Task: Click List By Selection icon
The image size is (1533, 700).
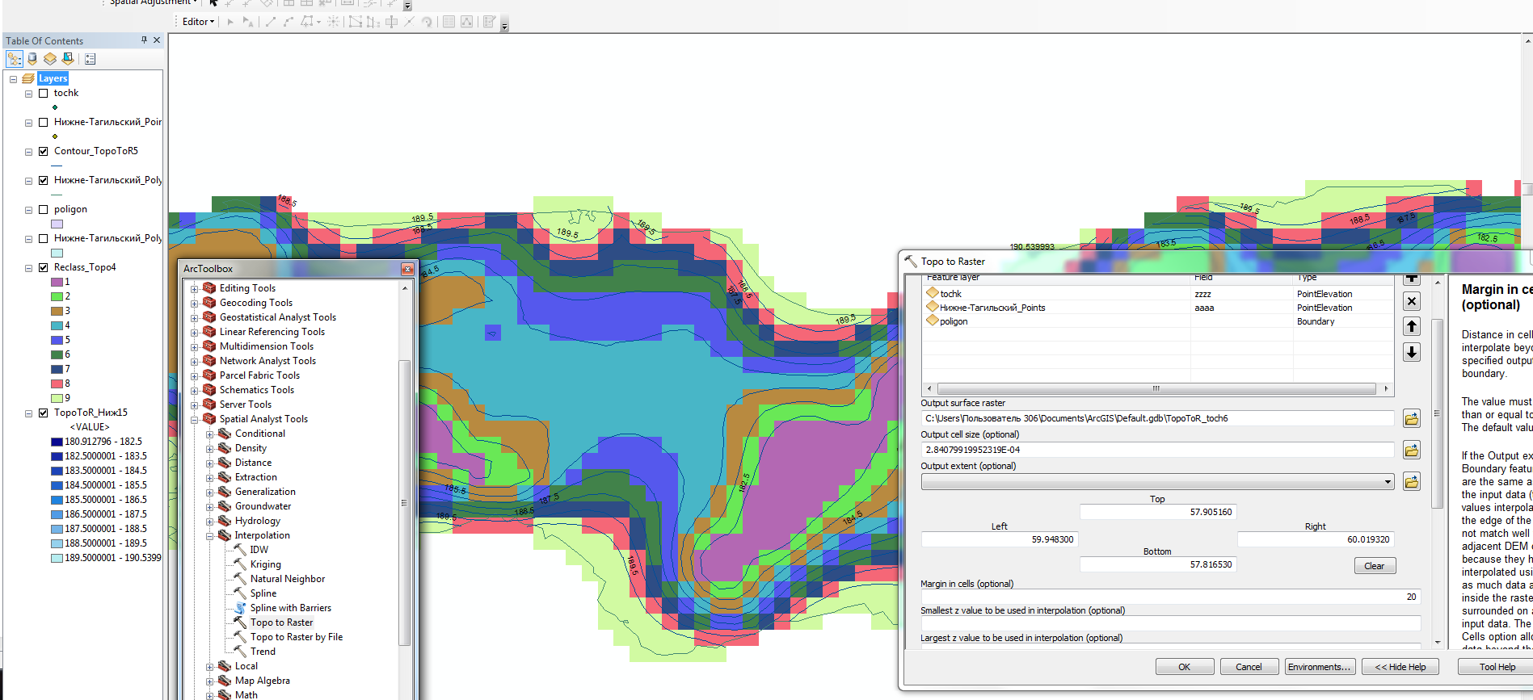Action: click(68, 59)
